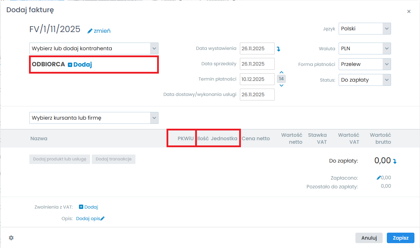The image size is (420, 248).
Task: Click the plus icon to add Odbiorca
Action: (70, 65)
